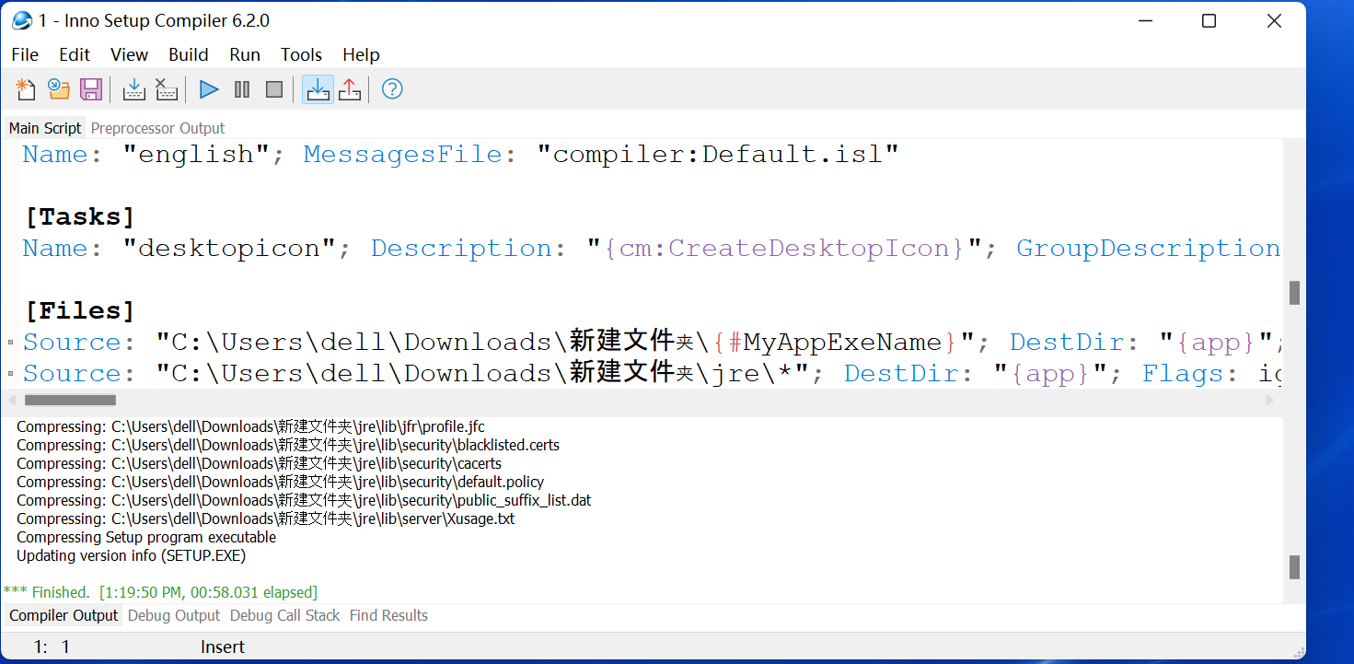Select the Debug Output tab
This screenshot has height=664, width=1354.
tap(174, 615)
